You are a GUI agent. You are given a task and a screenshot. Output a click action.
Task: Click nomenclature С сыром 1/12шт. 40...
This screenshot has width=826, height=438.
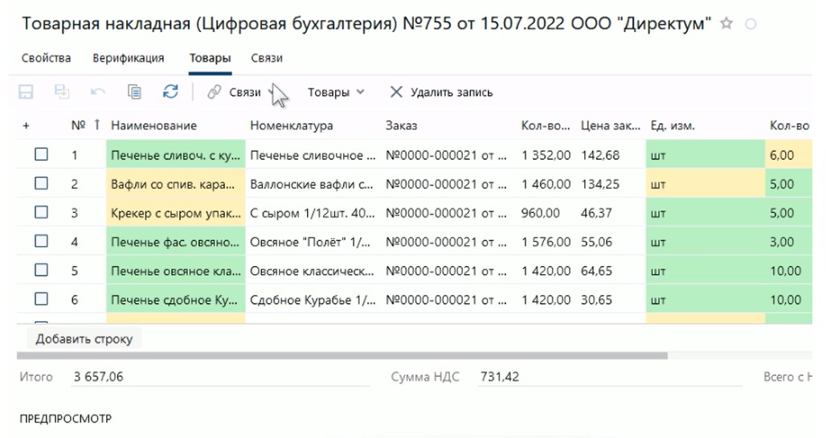[312, 213]
